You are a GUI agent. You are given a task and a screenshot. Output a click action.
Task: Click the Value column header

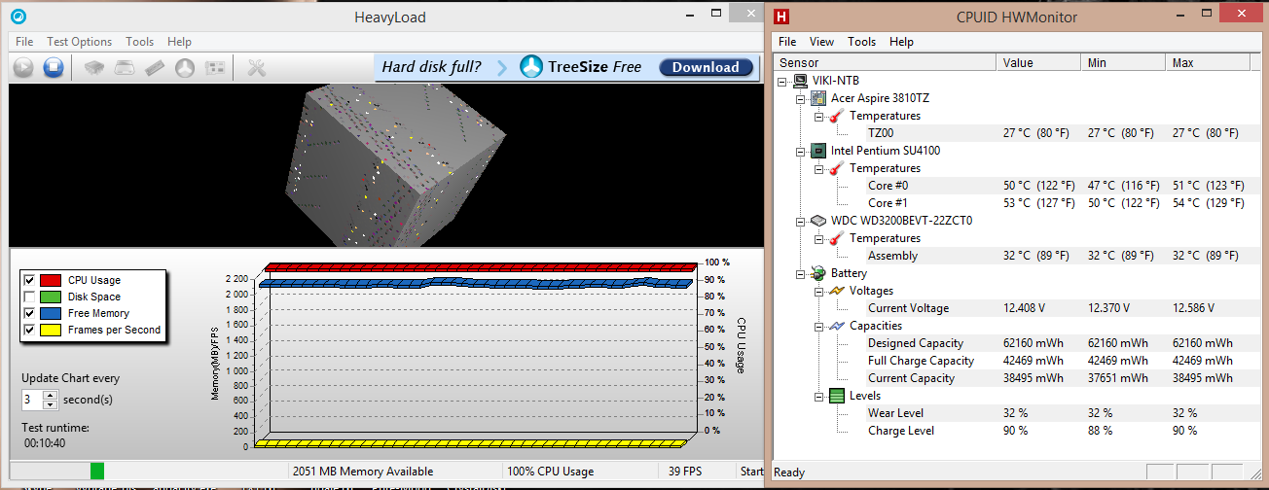click(1039, 62)
